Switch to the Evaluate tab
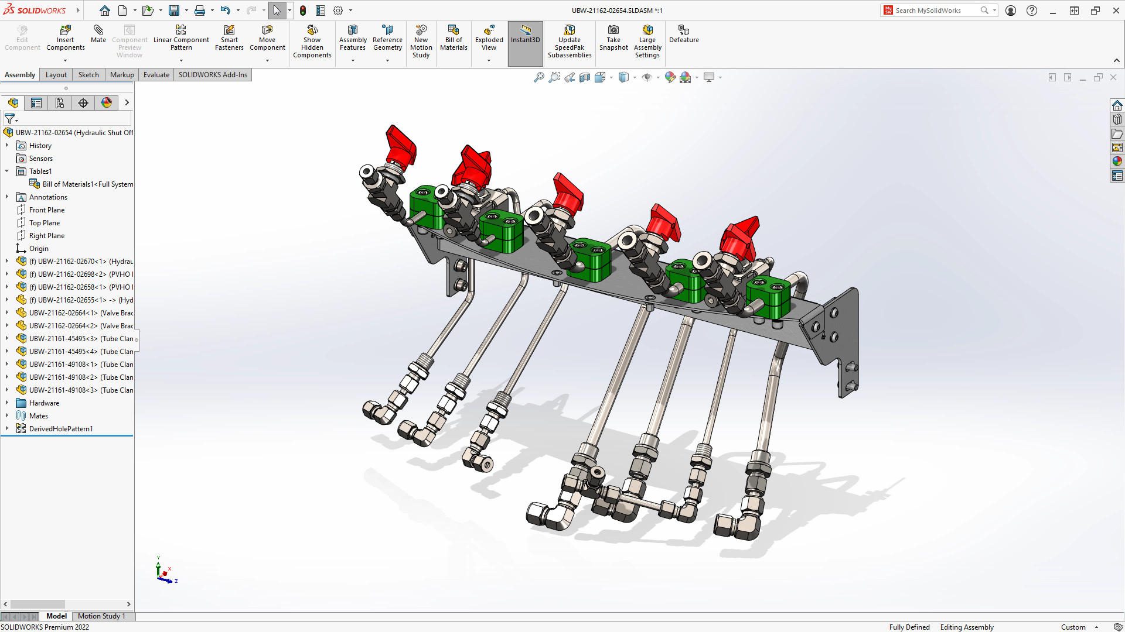The image size is (1125, 632). pos(156,74)
